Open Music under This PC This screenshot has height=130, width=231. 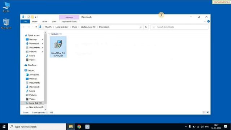tap(32, 91)
